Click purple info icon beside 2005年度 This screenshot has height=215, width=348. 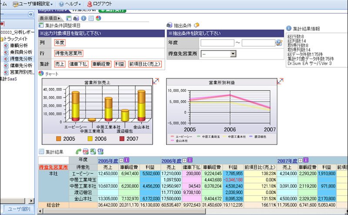pos(127,160)
